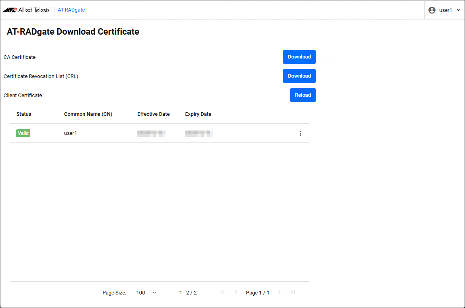Image resolution: width=465 pixels, height=308 pixels.
Task: Sort by Effective Date column header
Action: click(x=153, y=114)
